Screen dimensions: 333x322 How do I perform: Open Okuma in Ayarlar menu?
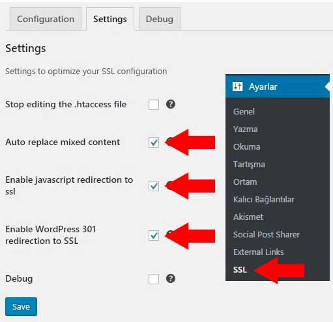pos(246,147)
